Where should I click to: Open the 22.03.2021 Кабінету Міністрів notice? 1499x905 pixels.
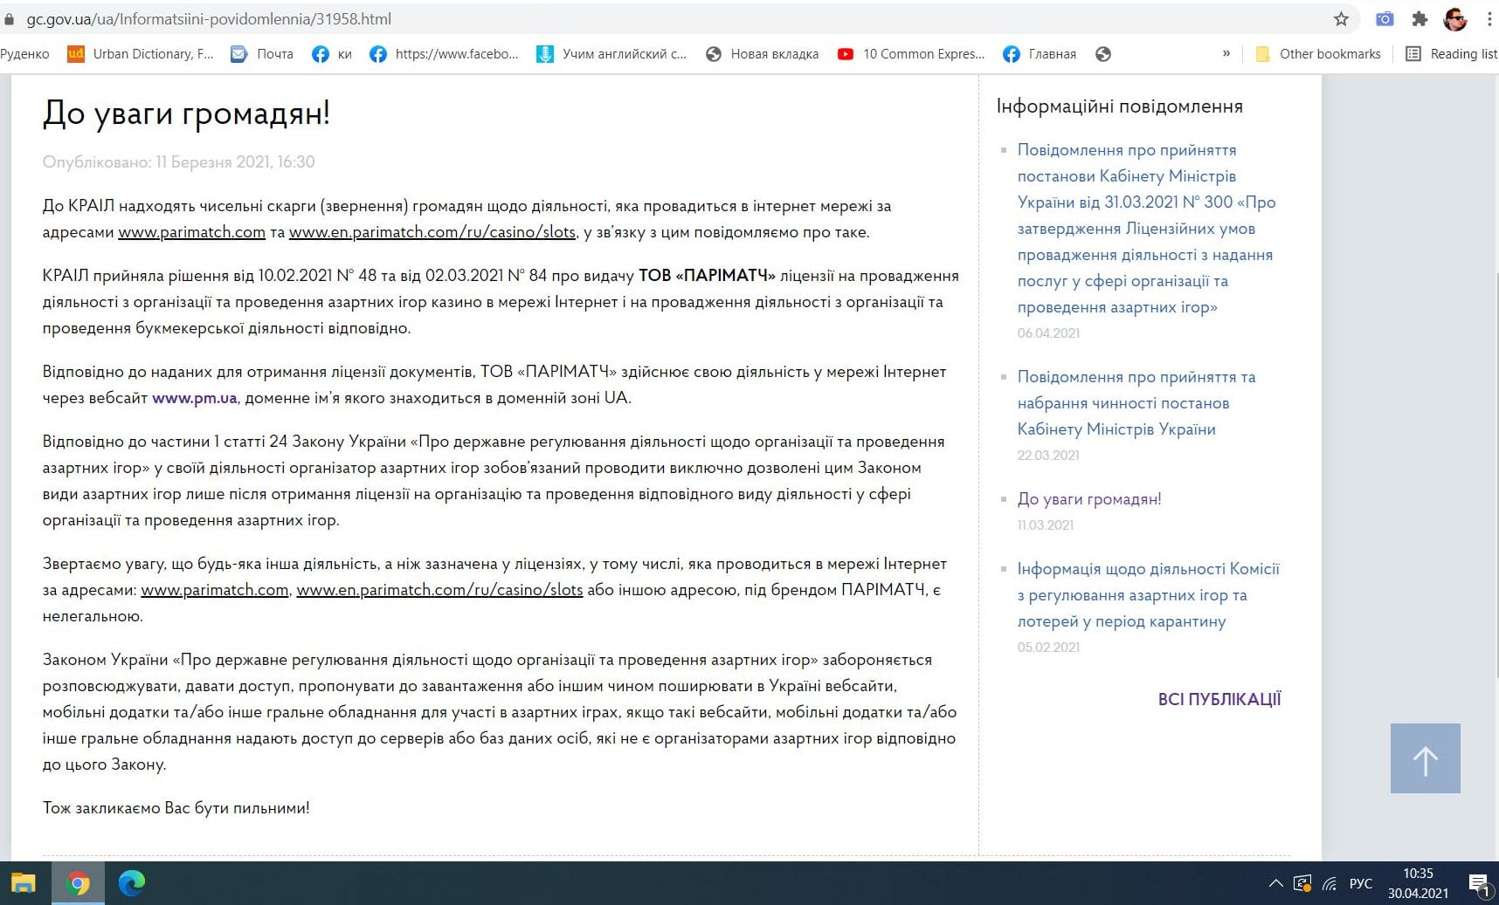(x=1136, y=403)
